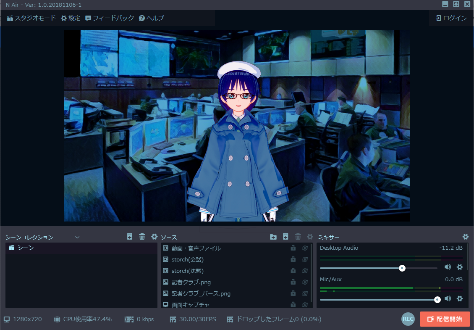474x330 pixels.
Task: Add a new source
Action: pyautogui.click(x=285, y=237)
